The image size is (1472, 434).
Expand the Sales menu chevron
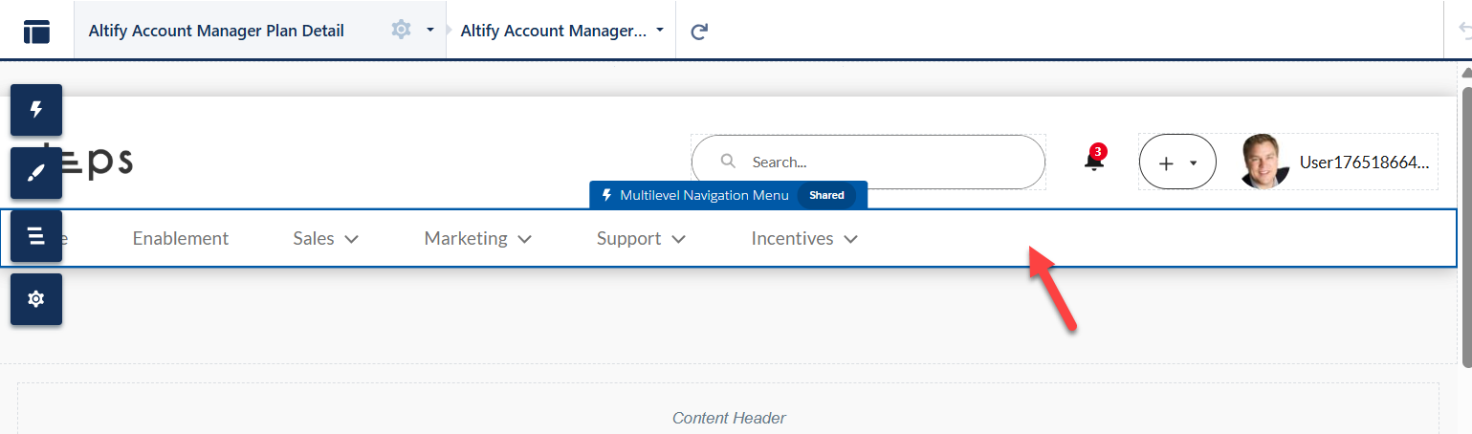(x=351, y=239)
